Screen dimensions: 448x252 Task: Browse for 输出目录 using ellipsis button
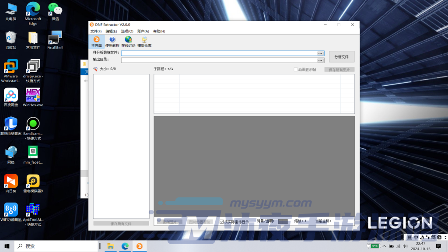click(321, 60)
